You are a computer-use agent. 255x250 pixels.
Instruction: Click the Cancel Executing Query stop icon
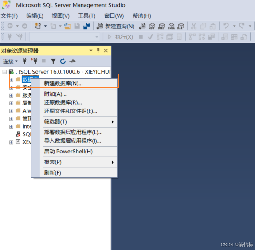click(x=141, y=37)
